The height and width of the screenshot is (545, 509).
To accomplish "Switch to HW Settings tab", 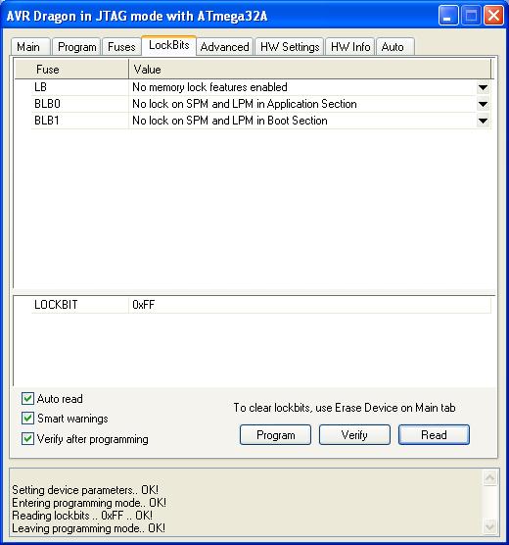I will coord(290,47).
